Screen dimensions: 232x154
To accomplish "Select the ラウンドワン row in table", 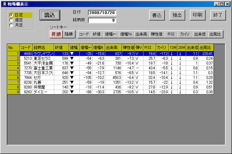I will click(x=43, y=54).
